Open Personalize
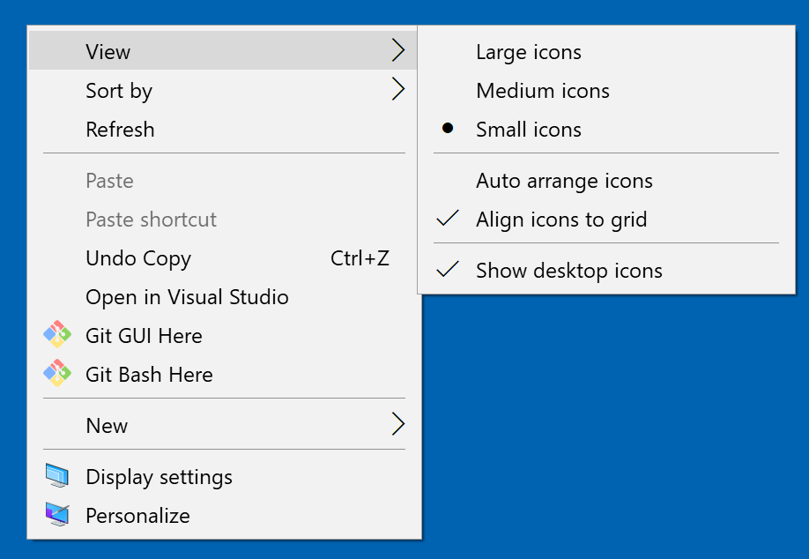 (x=223, y=515)
